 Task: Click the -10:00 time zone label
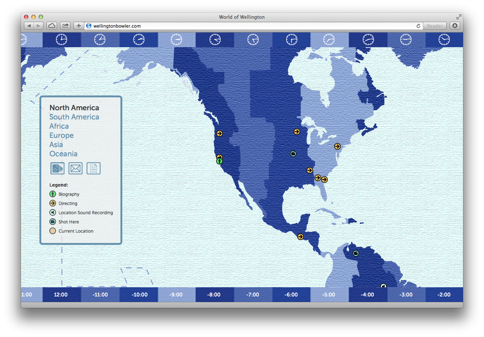tap(140, 295)
